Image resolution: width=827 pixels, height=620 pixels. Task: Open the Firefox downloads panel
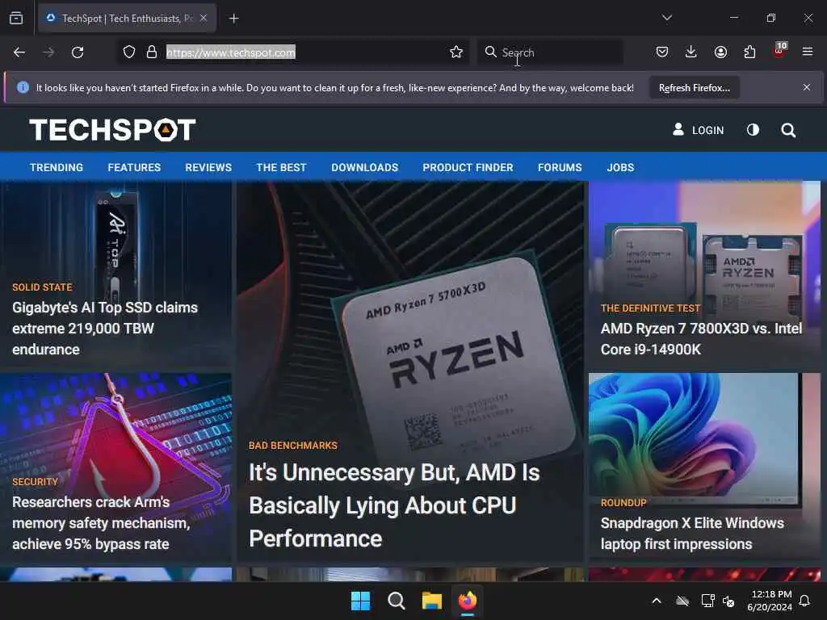691,52
